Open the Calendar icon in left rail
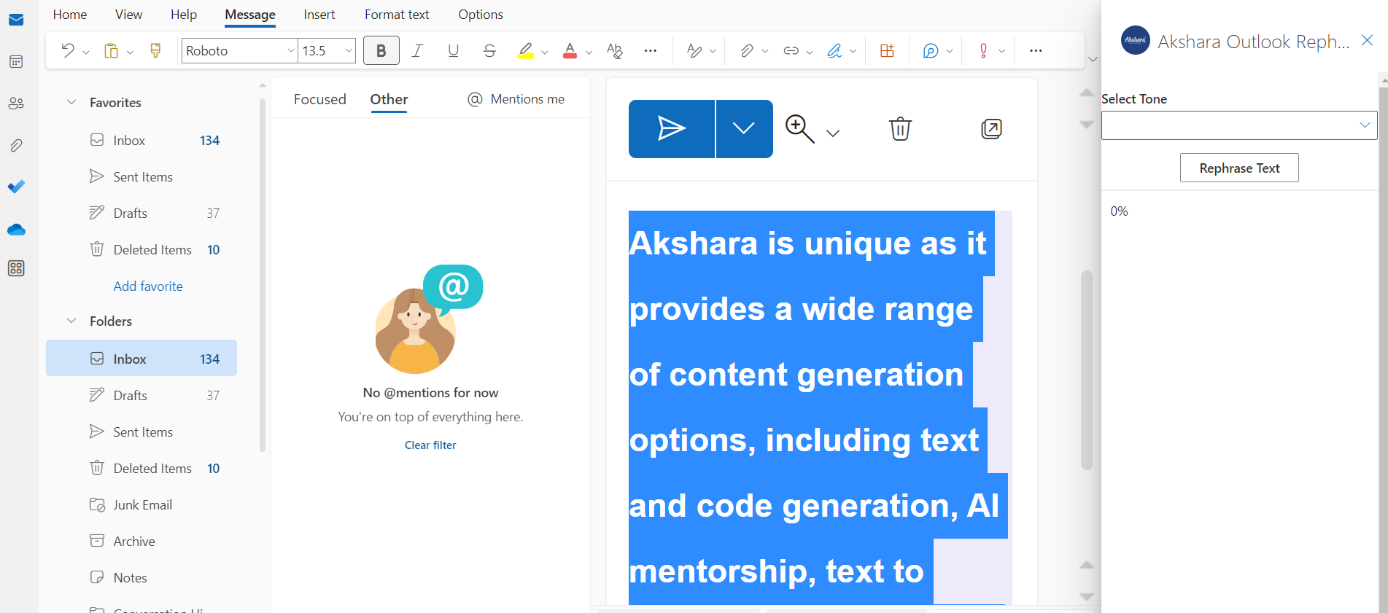 click(16, 62)
